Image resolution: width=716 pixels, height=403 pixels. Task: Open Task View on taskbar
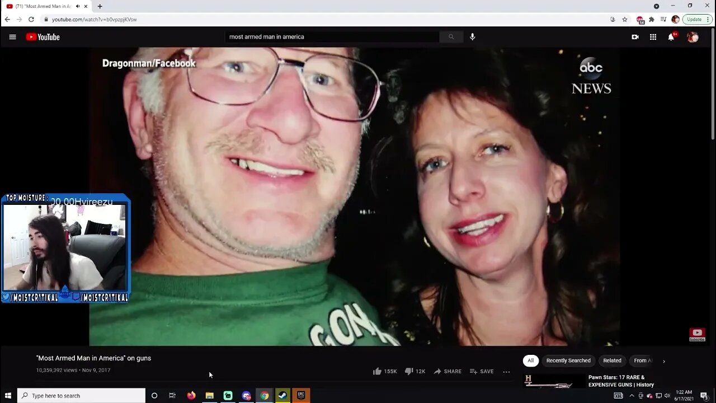(172, 396)
